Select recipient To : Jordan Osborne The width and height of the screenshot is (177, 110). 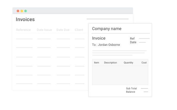point(106,45)
